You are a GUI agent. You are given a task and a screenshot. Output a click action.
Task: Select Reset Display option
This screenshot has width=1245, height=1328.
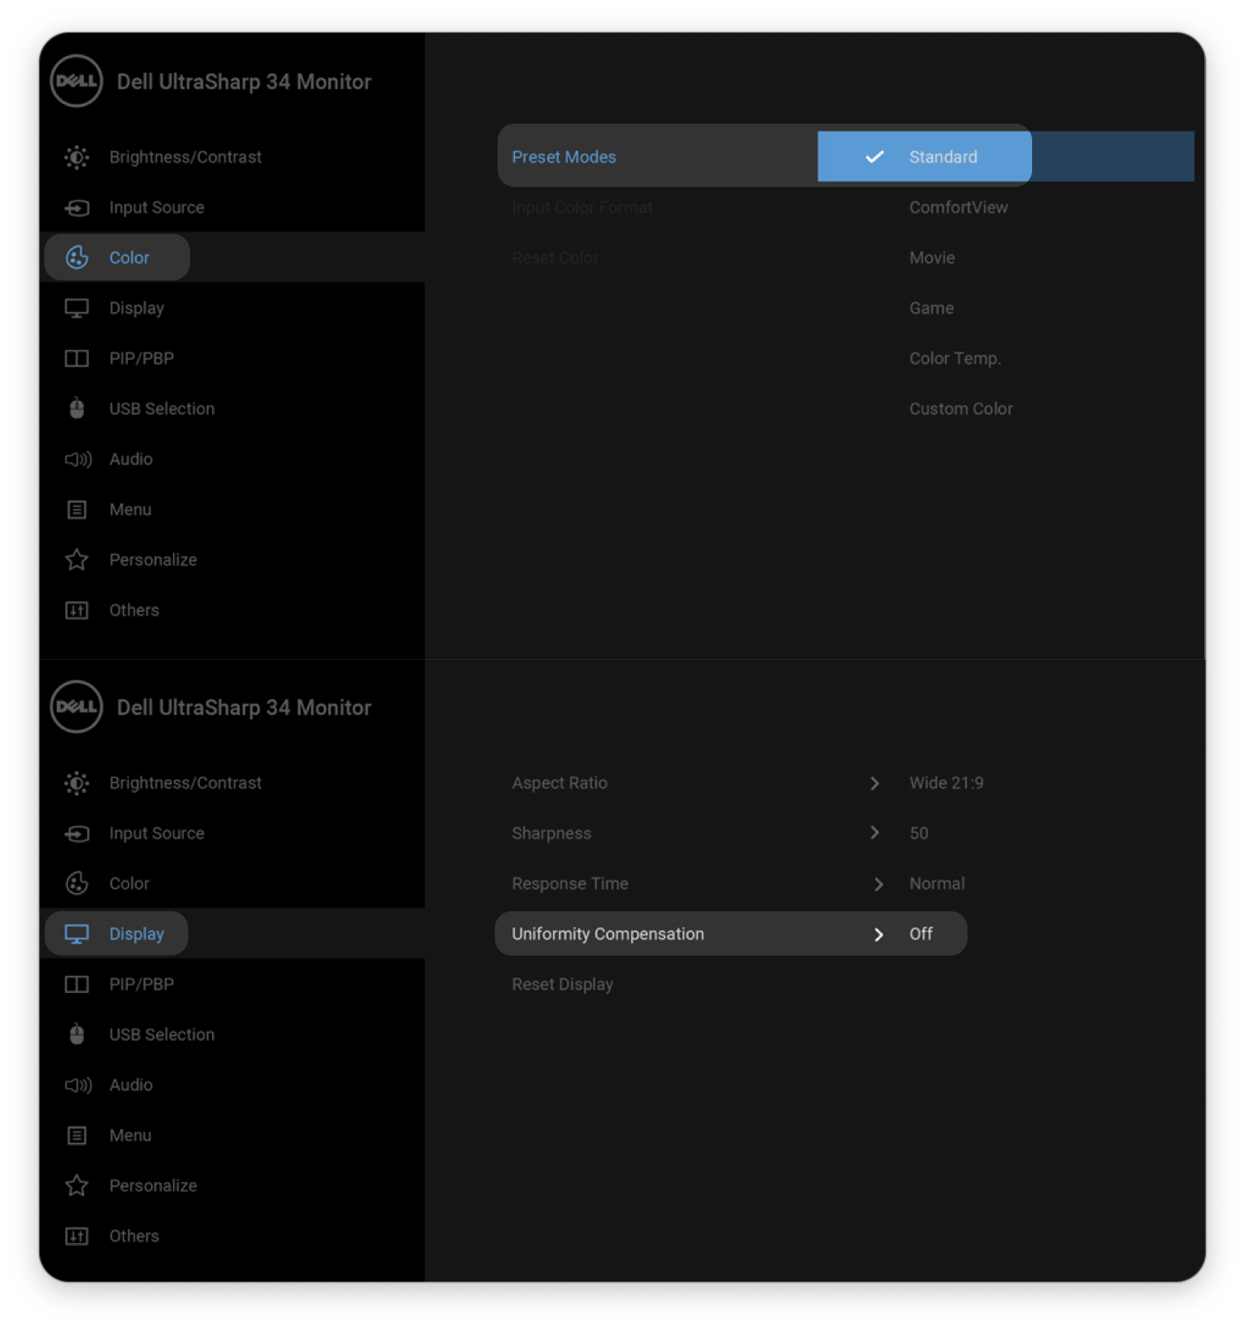click(x=562, y=985)
